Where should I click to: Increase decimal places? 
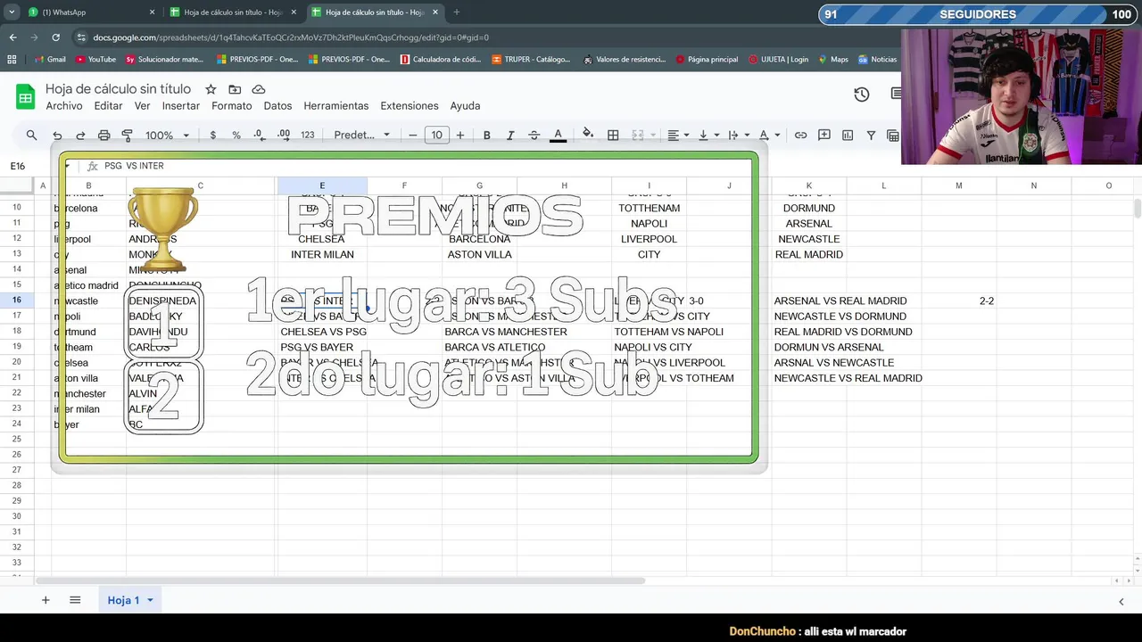[283, 135]
